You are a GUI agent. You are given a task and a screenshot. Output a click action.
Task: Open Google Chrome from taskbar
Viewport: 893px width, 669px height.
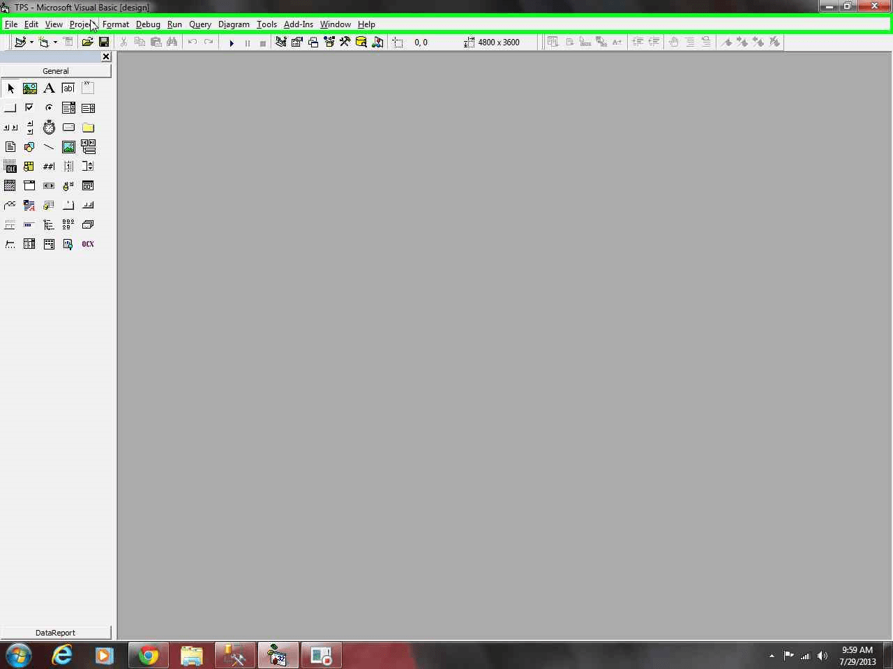[149, 656]
